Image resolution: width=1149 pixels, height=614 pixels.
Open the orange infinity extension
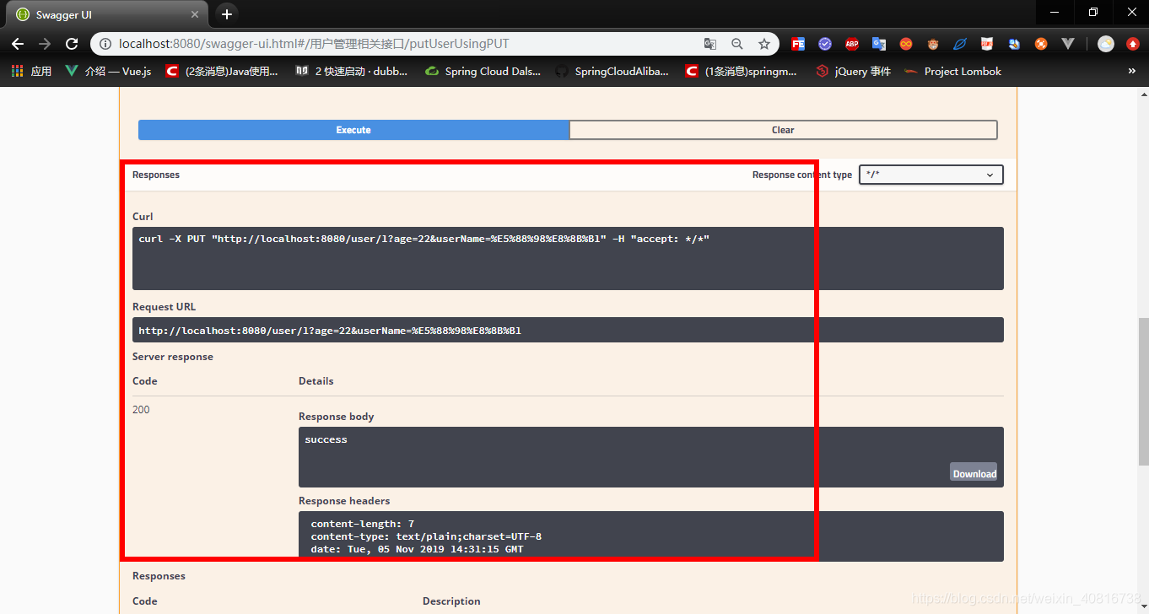click(906, 44)
